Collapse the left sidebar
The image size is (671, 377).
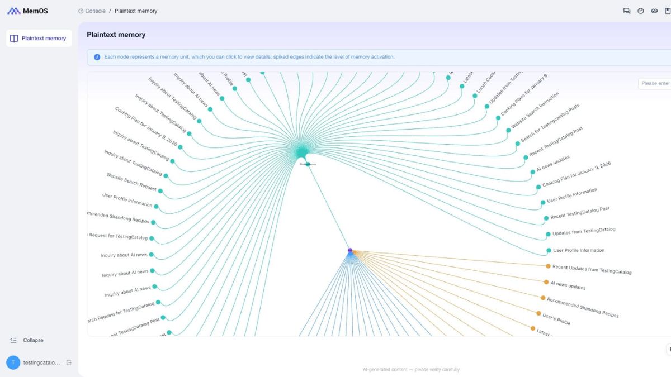pyautogui.click(x=27, y=340)
